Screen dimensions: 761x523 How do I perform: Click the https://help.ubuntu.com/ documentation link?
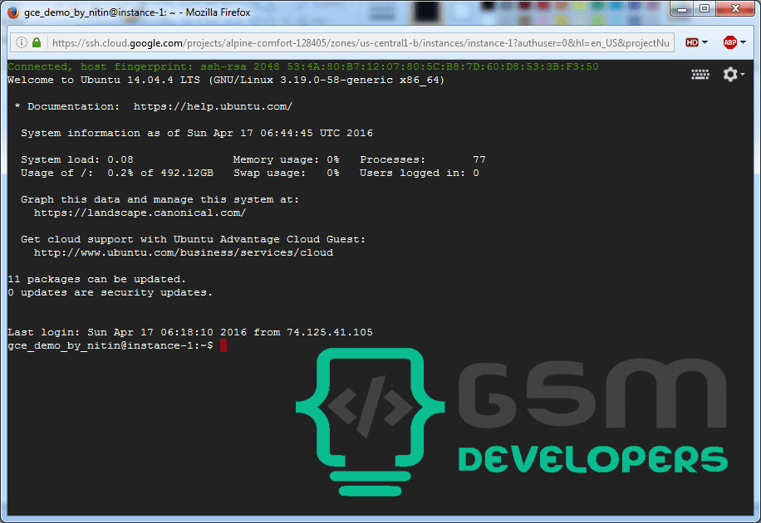[213, 106]
